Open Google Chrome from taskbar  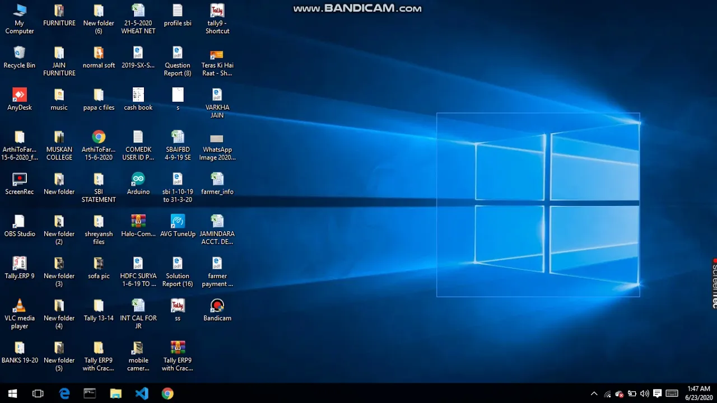[167, 393]
